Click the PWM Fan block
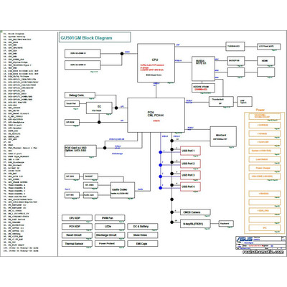 pos(110,218)
